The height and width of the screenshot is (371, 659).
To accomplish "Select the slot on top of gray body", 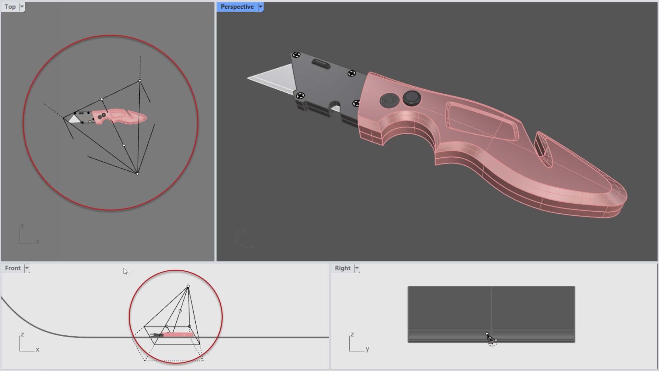I will tap(321, 64).
